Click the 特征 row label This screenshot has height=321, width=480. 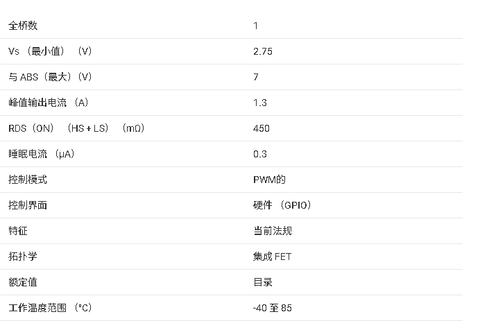click(x=18, y=231)
